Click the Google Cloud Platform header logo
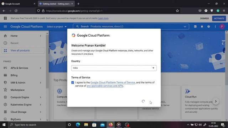 (x=27, y=27)
